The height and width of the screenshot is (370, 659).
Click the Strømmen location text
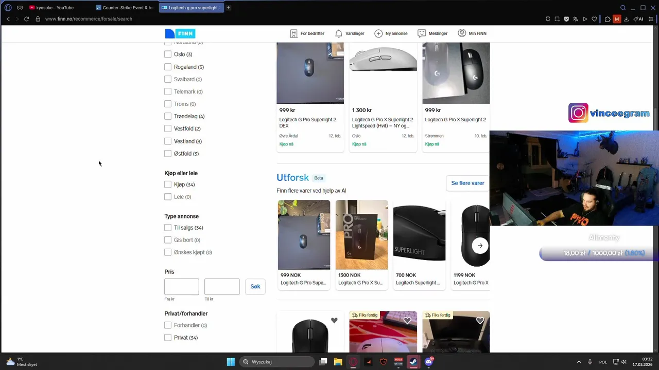coord(434,136)
